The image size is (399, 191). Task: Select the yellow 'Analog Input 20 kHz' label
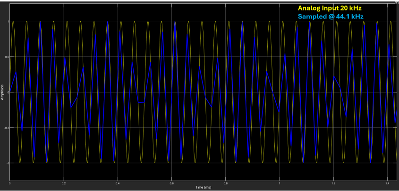(330, 8)
